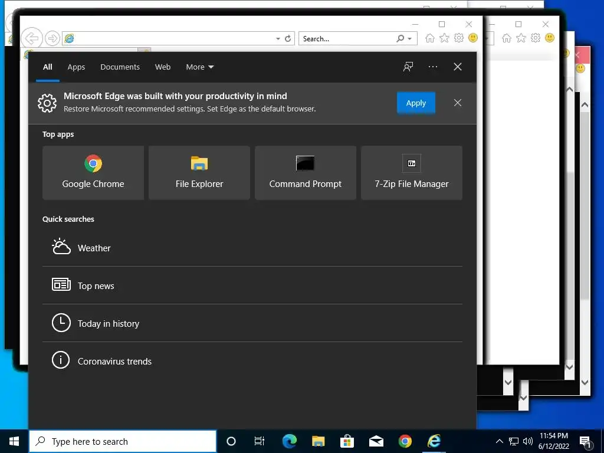Switch to the Apps tab
604x453 pixels.
(76, 67)
